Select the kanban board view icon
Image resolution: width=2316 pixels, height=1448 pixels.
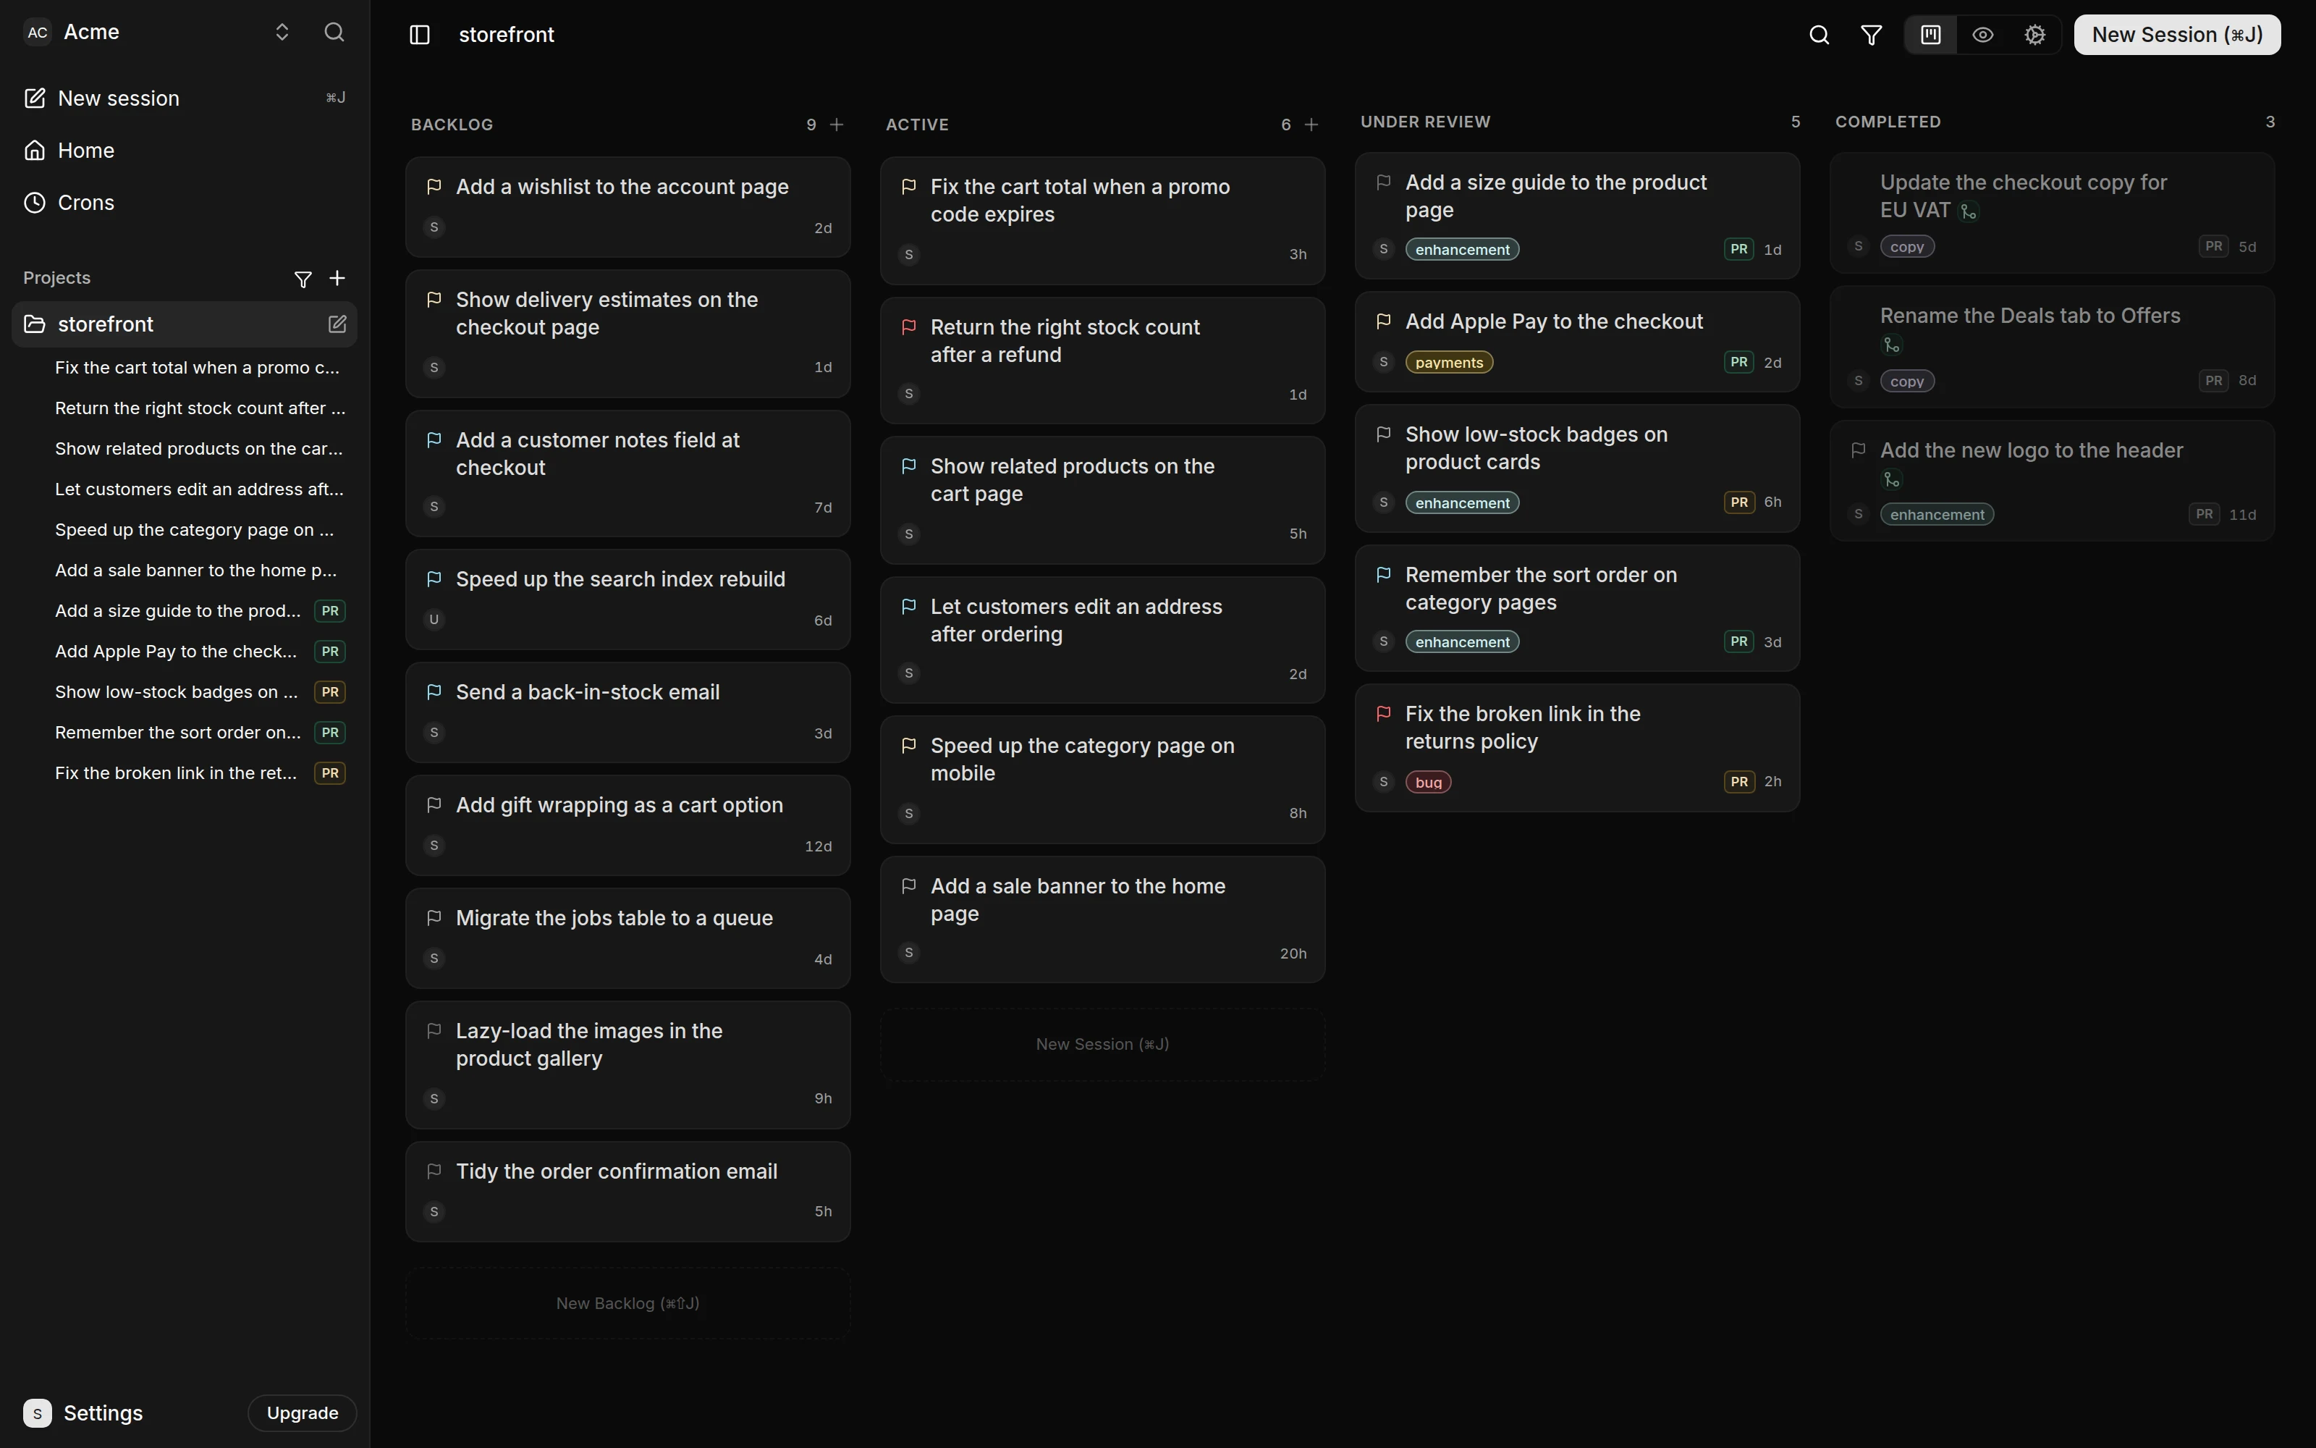point(1930,35)
